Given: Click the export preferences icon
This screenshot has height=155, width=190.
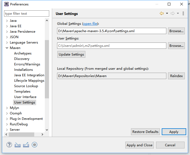Looking at the screenshot, I should coord(26,145).
